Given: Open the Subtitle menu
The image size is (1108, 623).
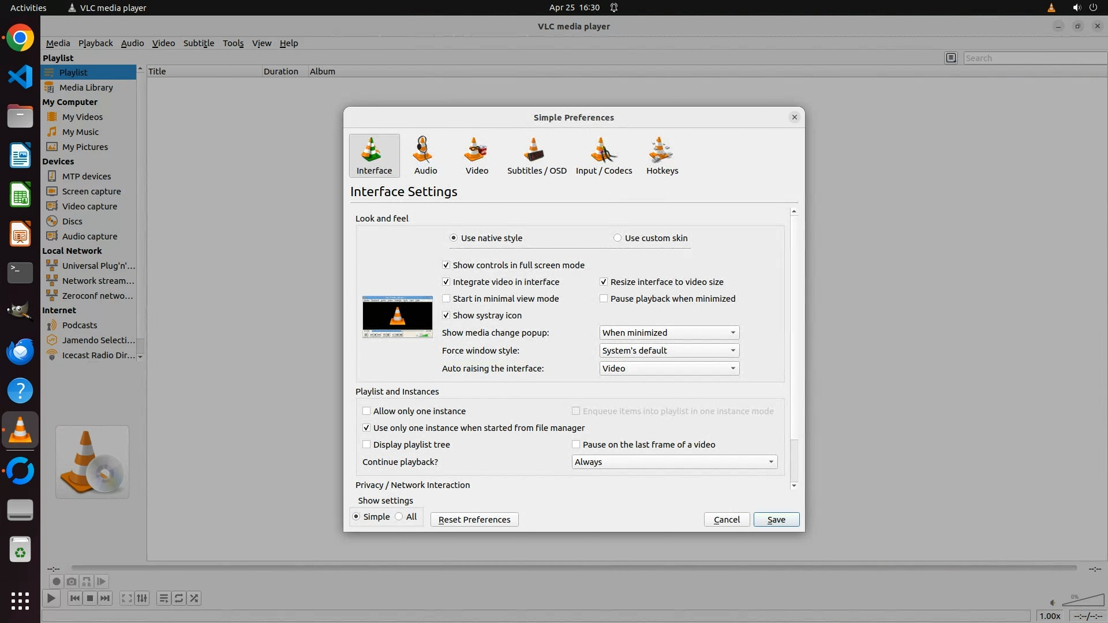Looking at the screenshot, I should coord(199,43).
